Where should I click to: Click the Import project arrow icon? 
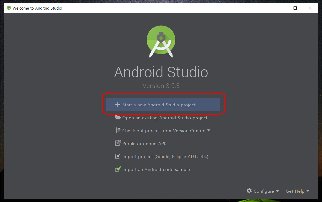click(118, 156)
